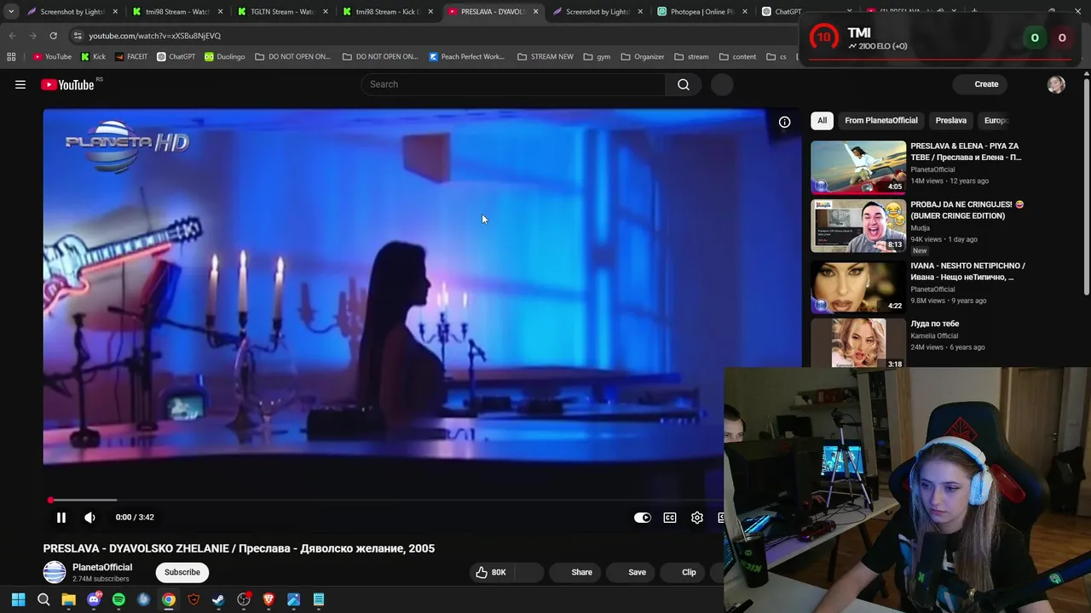Select the Preslava filter chip
1091x613 pixels.
(x=950, y=120)
